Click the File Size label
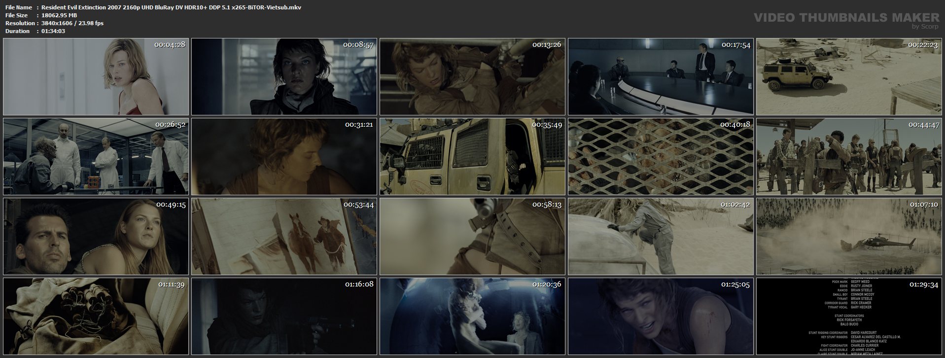This screenshot has height=358, width=945. pos(17,15)
